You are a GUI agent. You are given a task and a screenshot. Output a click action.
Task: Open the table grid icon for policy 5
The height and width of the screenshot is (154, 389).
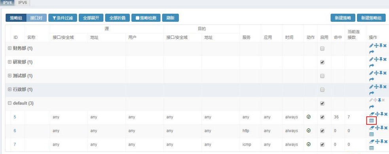(x=371, y=121)
